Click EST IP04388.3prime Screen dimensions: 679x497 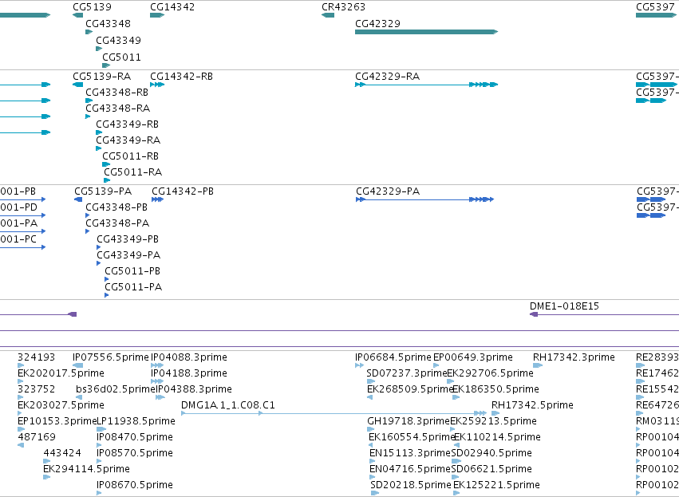tap(194, 389)
